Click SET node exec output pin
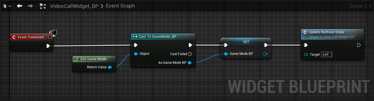This screenshot has height=101, width=374. [266, 45]
